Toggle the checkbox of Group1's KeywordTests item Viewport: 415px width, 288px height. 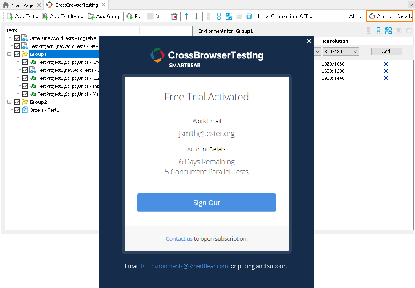tap(25, 70)
